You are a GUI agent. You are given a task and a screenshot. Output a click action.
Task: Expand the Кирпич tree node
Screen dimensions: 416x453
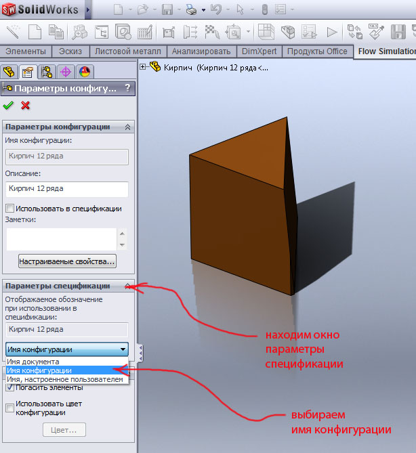point(143,67)
